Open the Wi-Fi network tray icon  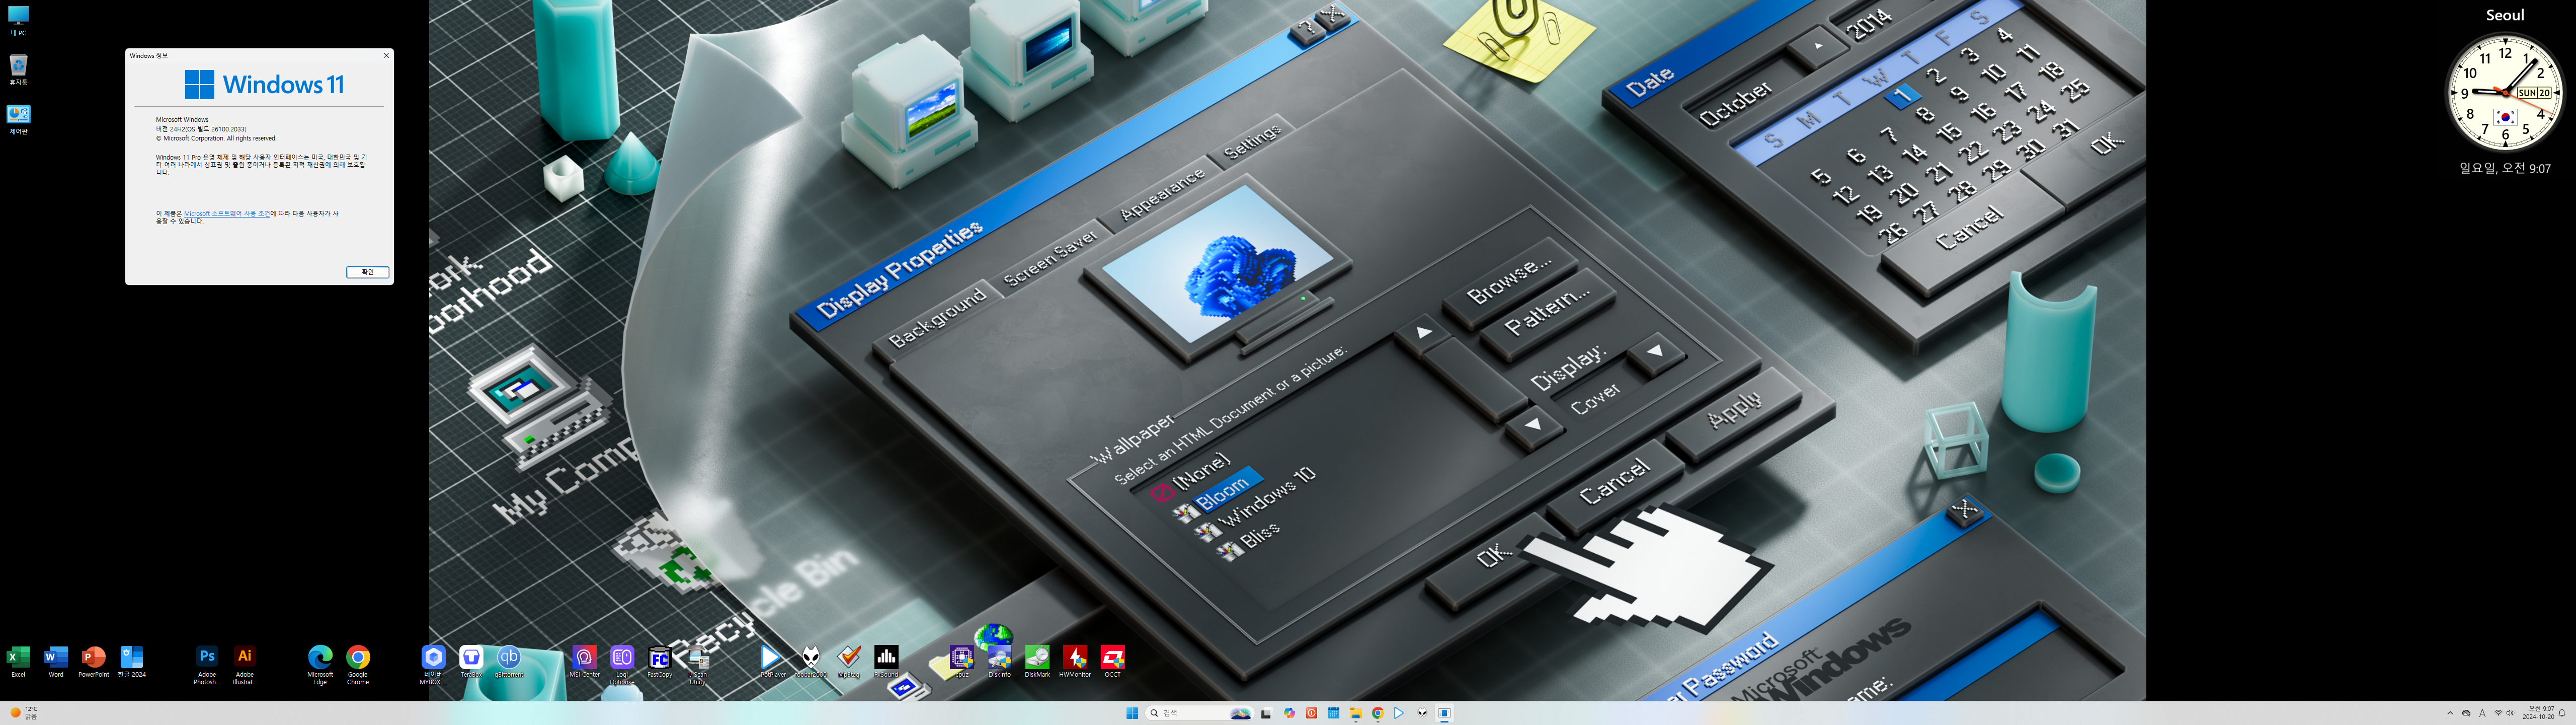[x=2498, y=713]
